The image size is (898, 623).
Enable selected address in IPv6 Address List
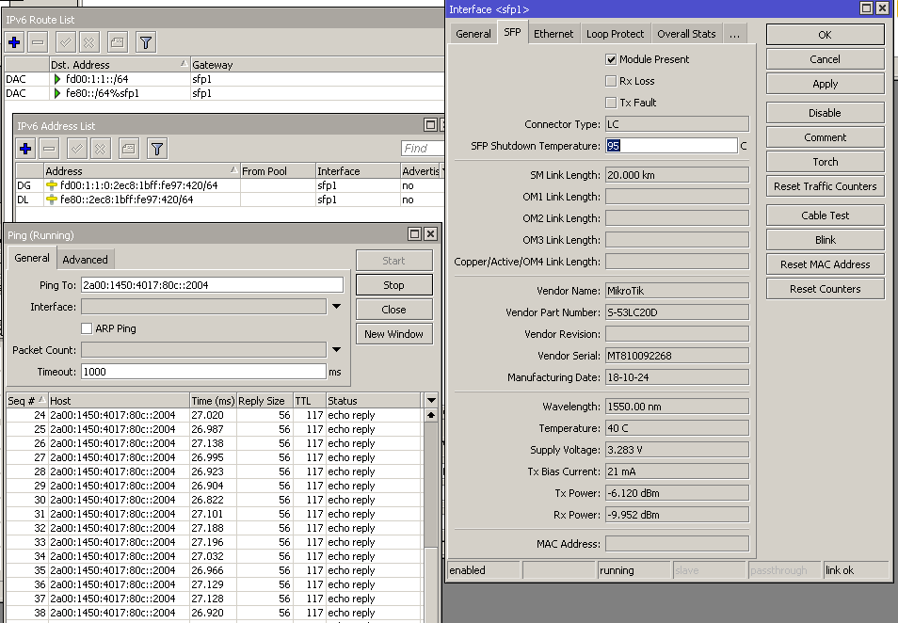click(77, 149)
